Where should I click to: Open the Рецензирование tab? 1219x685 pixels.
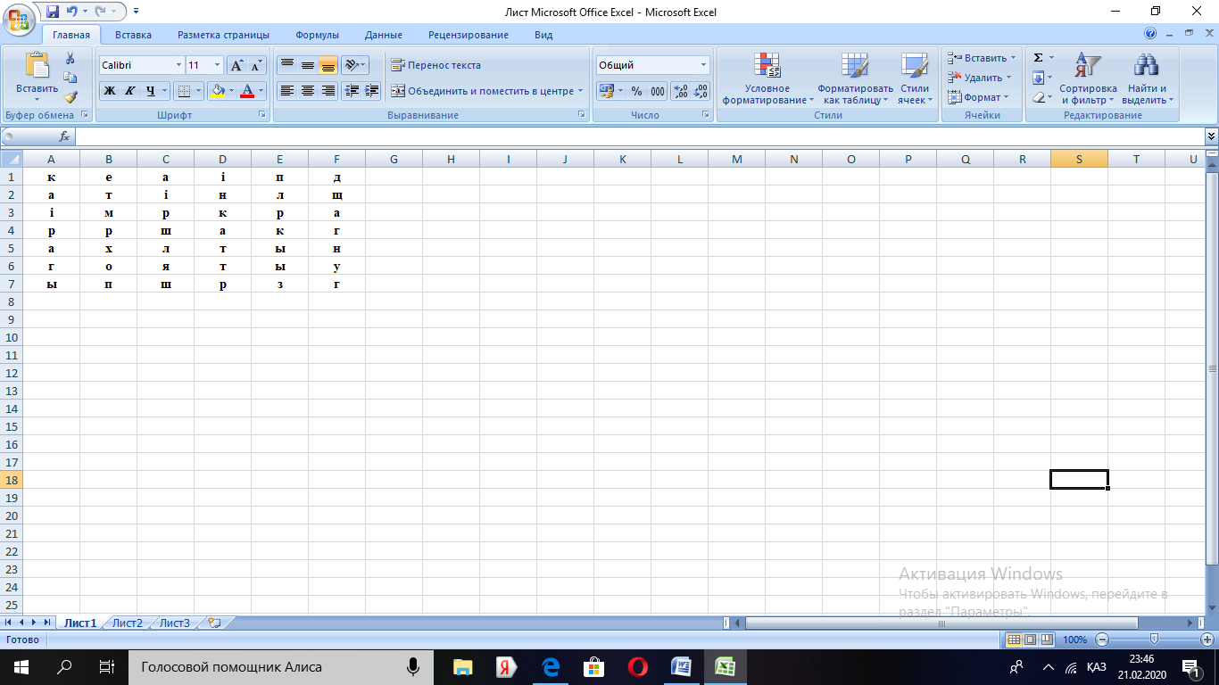[x=469, y=35]
